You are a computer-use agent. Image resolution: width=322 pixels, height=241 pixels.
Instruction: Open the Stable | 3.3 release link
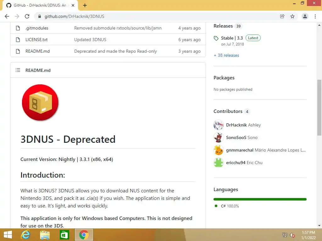tap(232, 38)
